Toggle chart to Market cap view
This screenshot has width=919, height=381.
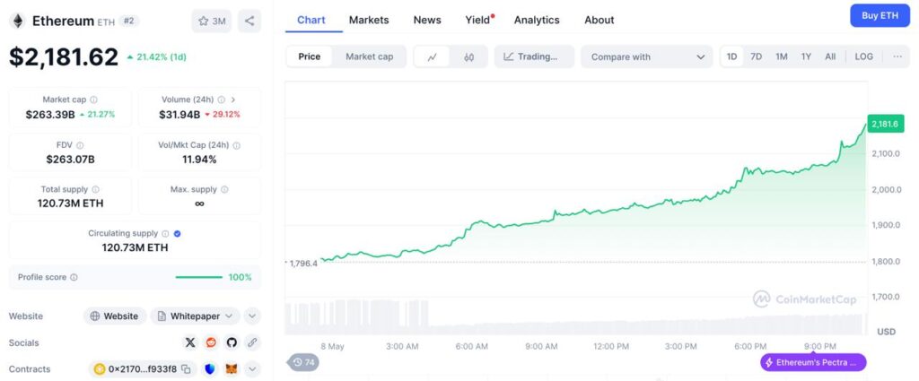[x=369, y=56]
